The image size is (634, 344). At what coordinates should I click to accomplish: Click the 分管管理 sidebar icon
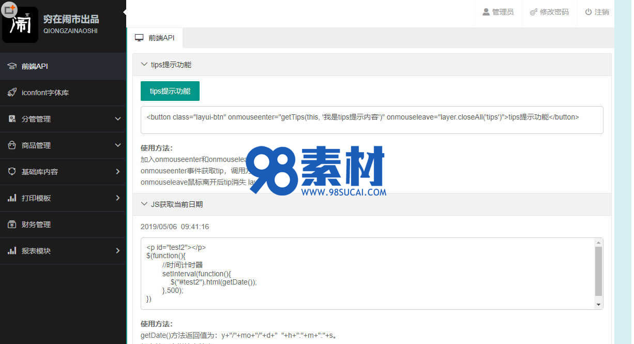pyautogui.click(x=13, y=119)
